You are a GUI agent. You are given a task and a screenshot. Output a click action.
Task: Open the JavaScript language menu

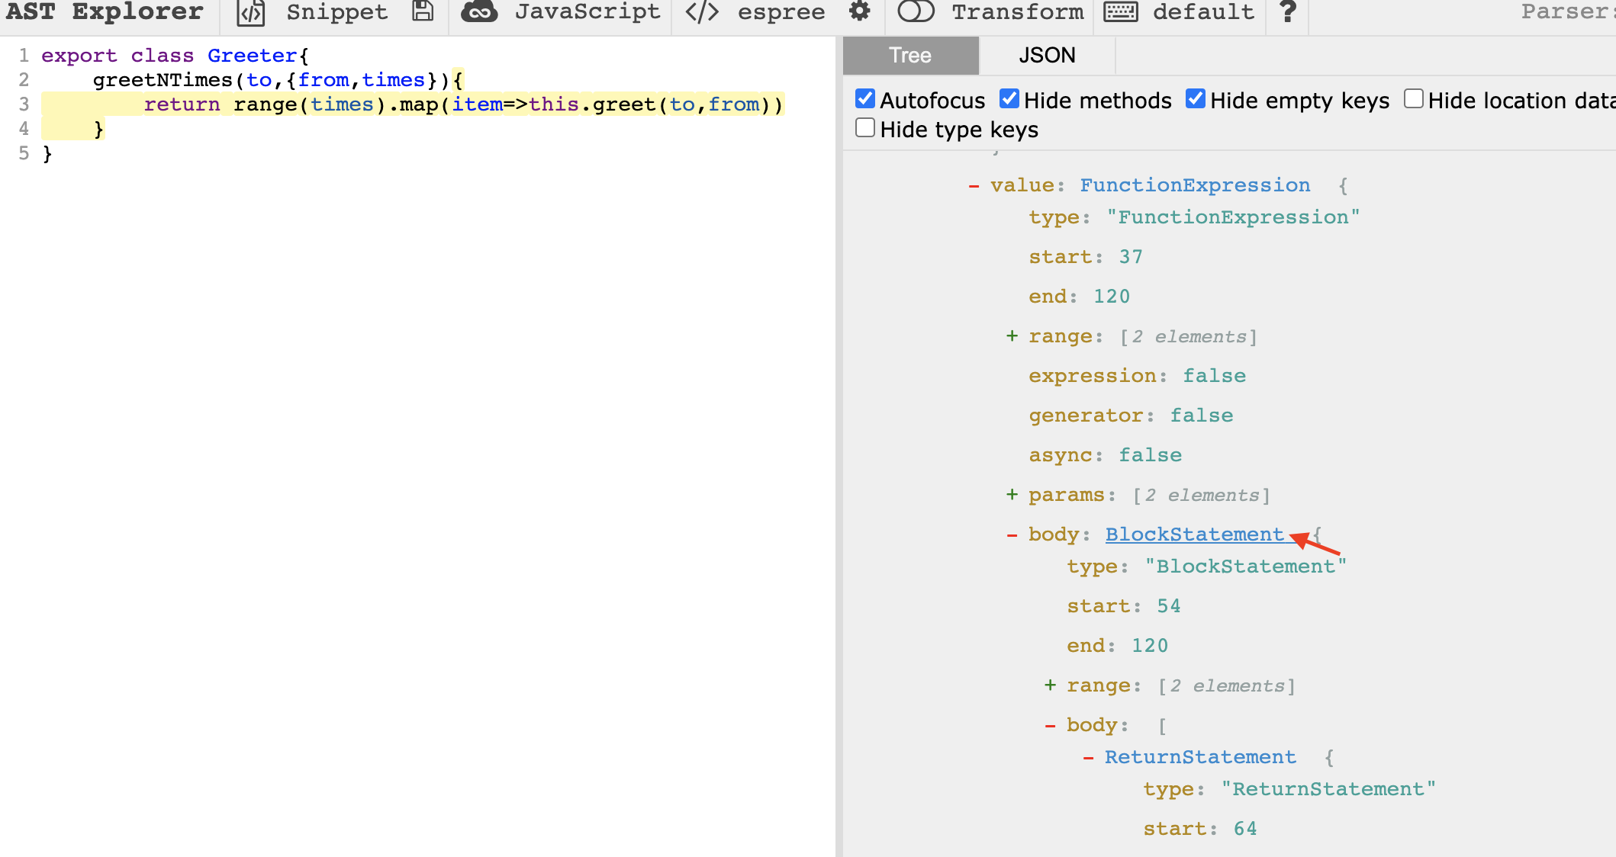click(587, 12)
